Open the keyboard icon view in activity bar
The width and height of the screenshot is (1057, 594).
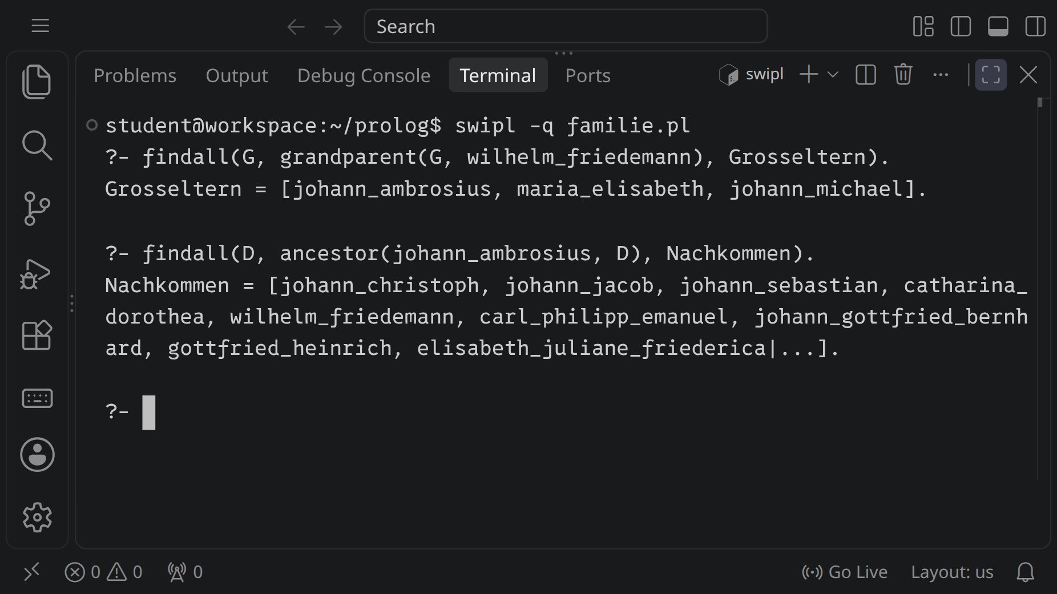[x=37, y=398]
